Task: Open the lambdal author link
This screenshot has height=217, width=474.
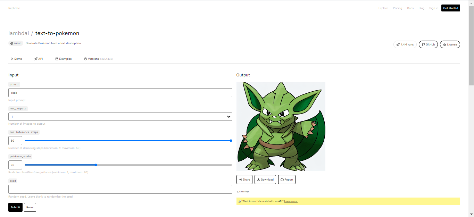Action: [19, 33]
